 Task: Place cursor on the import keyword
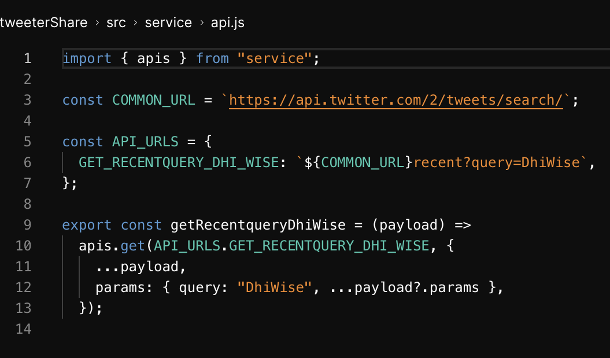pos(87,59)
